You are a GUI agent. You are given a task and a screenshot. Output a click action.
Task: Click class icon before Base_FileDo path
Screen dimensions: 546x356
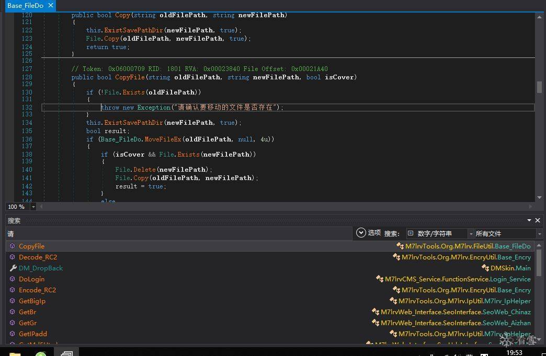[x=401, y=246]
